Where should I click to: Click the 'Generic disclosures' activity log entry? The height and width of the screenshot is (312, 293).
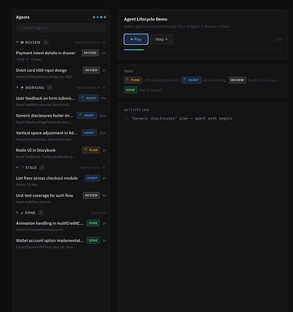178,119
